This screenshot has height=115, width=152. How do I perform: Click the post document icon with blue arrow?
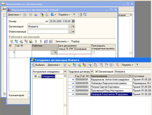tap(36, 15)
